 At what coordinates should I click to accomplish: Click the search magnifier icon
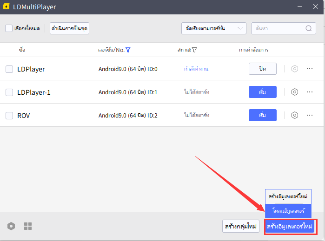tap(309, 28)
